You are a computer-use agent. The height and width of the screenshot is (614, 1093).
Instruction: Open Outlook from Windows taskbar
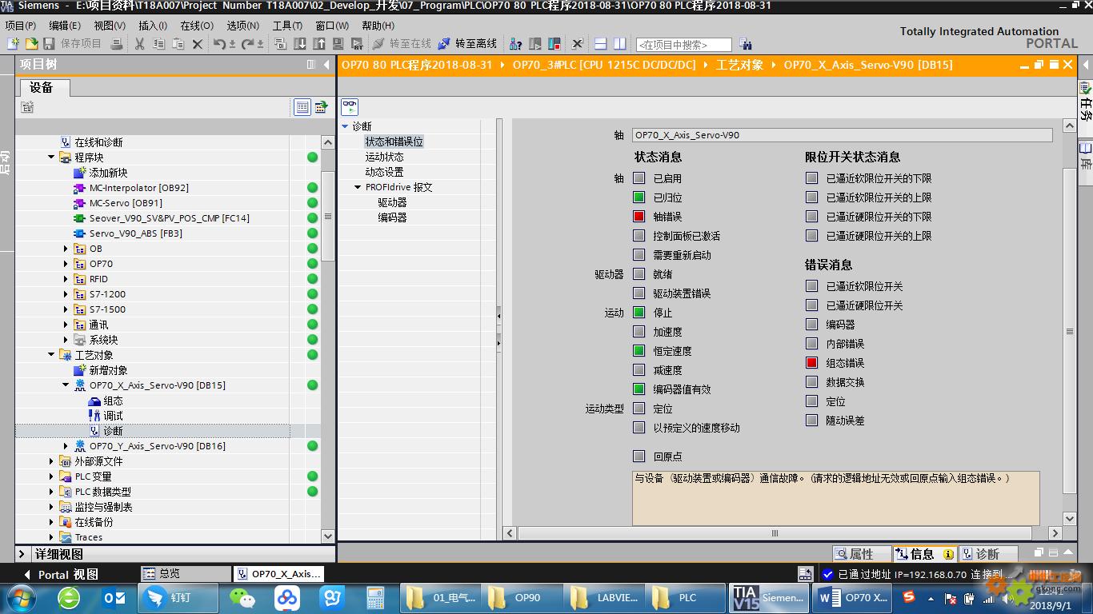point(114,597)
